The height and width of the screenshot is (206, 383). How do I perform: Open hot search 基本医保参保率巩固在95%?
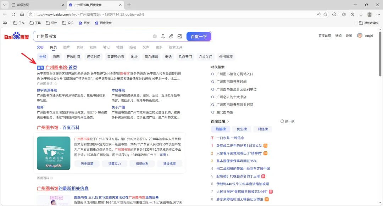coord(236,161)
